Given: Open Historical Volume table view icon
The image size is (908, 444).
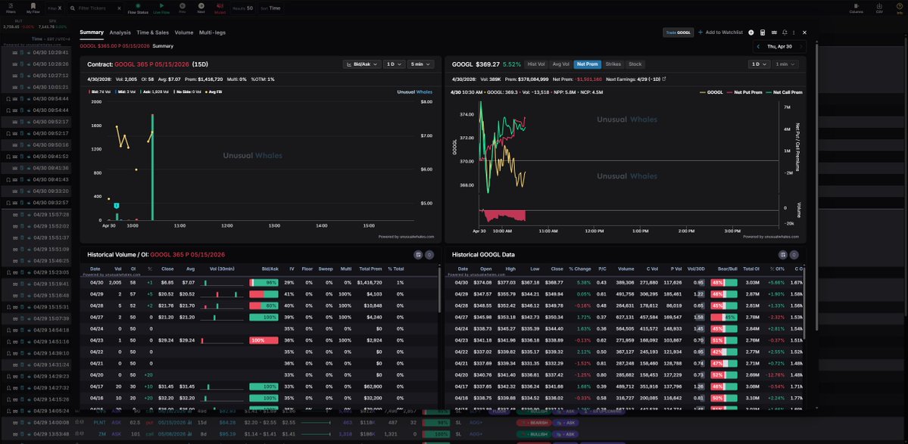Looking at the screenshot, I should tap(418, 254).
